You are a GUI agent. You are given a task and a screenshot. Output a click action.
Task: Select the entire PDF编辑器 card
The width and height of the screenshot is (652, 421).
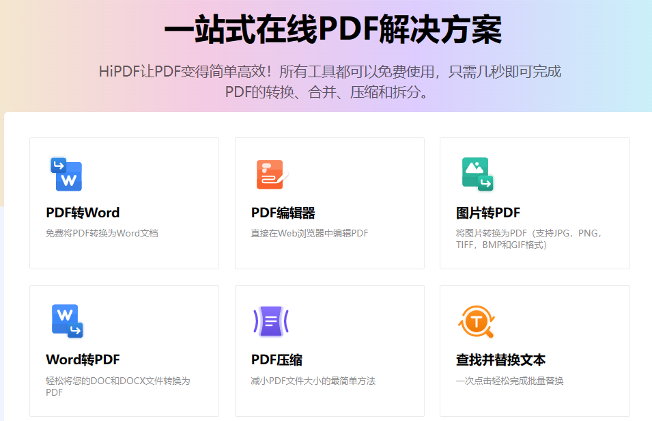click(329, 203)
